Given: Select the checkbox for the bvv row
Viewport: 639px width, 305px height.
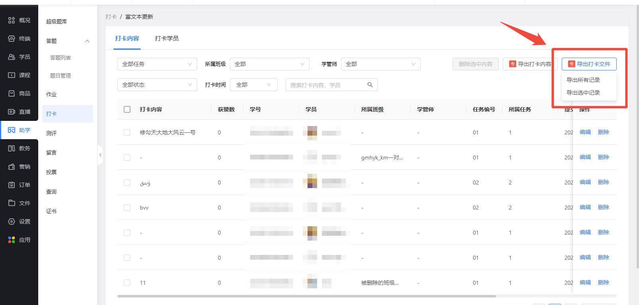Looking at the screenshot, I should tap(127, 208).
